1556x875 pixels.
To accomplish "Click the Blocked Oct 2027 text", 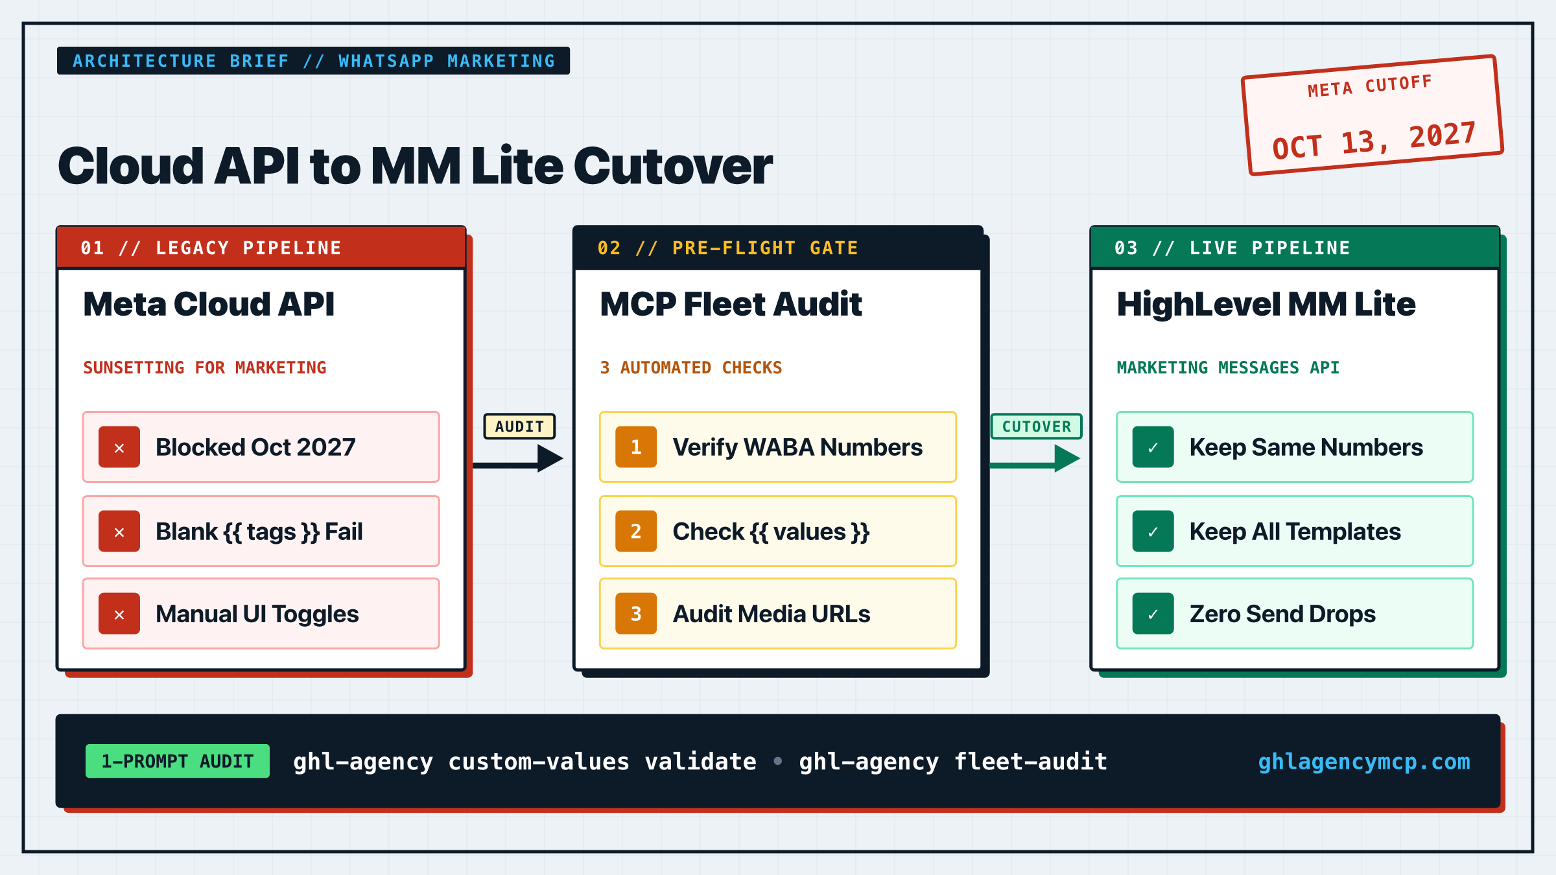I will click(255, 447).
